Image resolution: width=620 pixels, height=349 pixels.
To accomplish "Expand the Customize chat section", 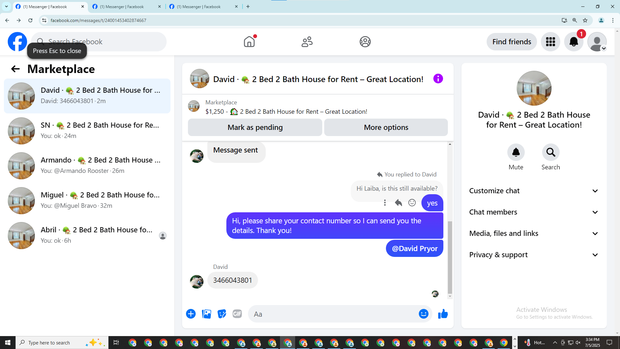I will (x=534, y=191).
